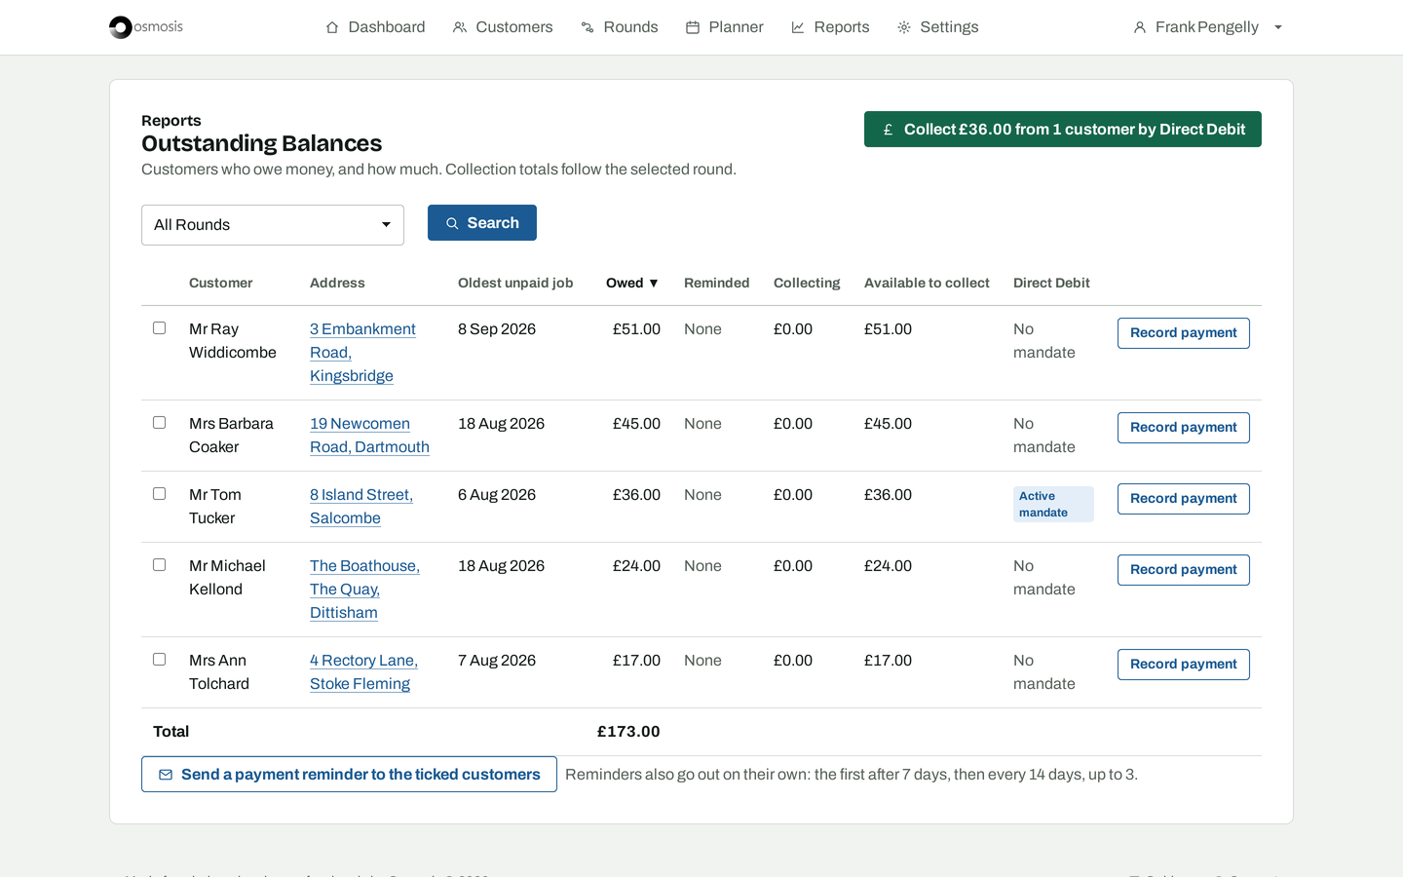Click the £17.00 owed amount

(636, 661)
